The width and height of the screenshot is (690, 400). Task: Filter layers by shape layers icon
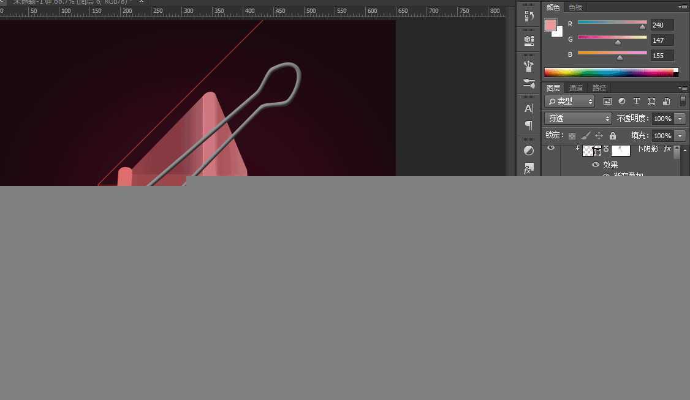coord(652,102)
